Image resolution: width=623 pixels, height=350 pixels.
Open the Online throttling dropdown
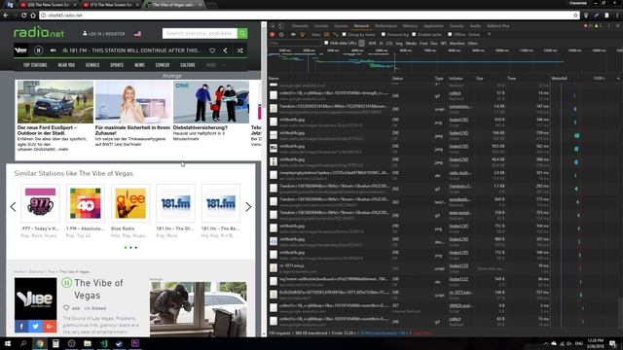pos(474,35)
